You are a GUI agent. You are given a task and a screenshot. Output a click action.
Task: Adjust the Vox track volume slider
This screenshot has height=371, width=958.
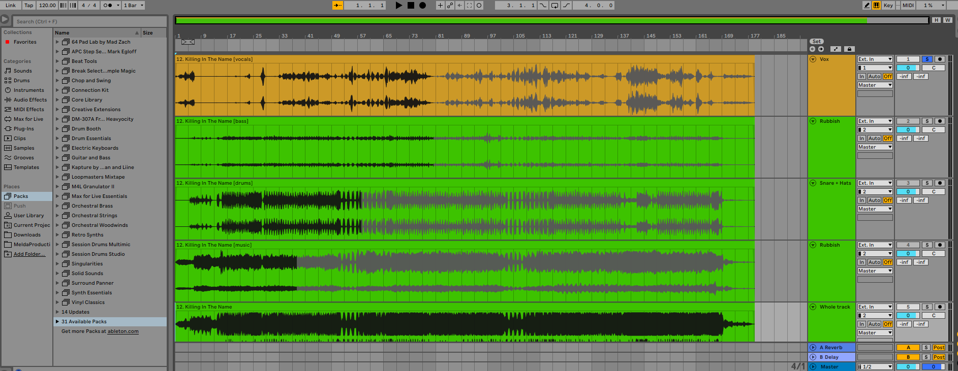(908, 68)
